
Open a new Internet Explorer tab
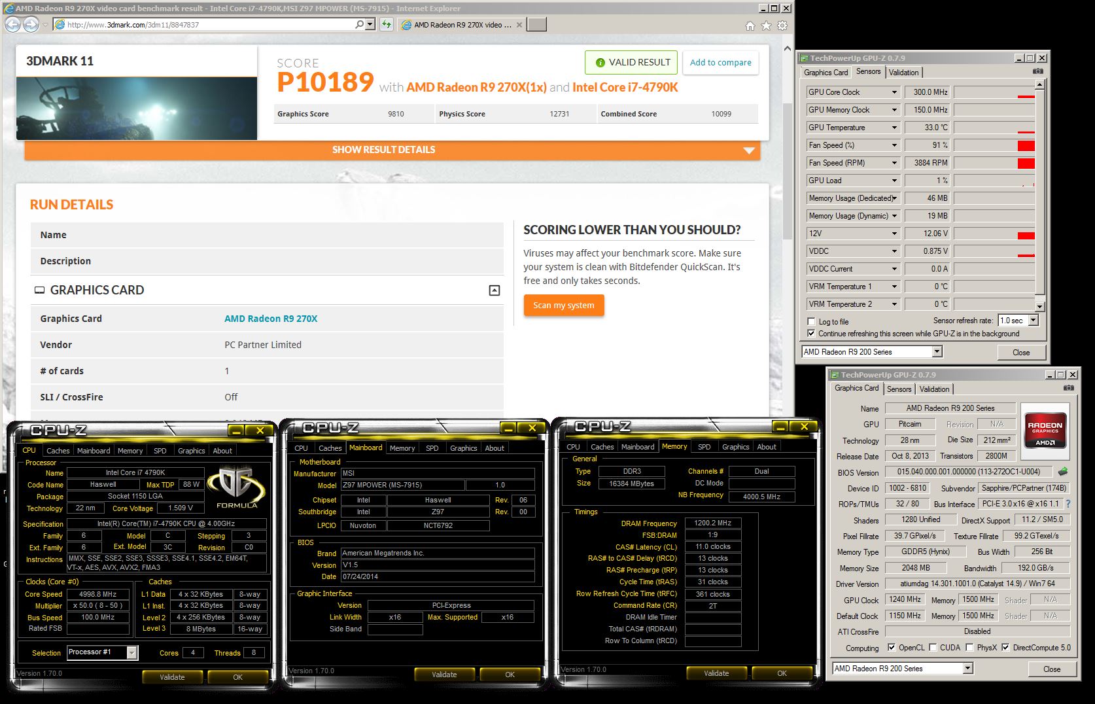click(536, 25)
